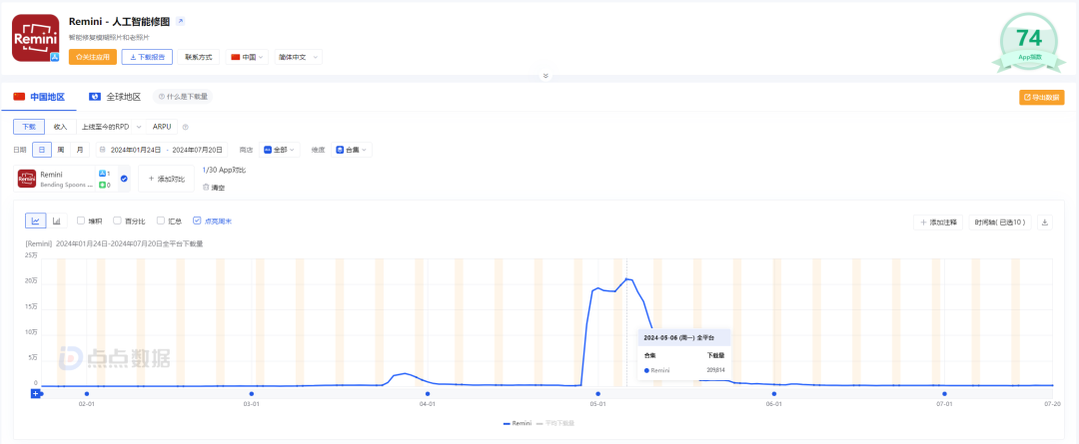Open the 维度 合集 dimension dropdown
The image size is (1079, 444).
(x=352, y=149)
